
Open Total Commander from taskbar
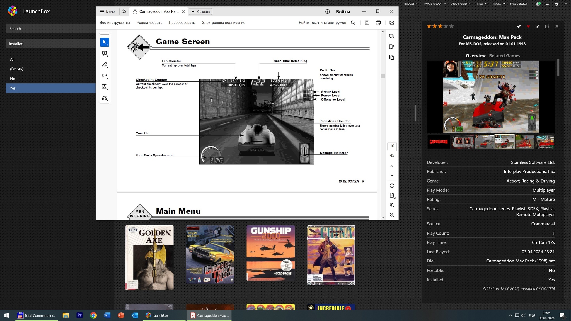(37, 315)
